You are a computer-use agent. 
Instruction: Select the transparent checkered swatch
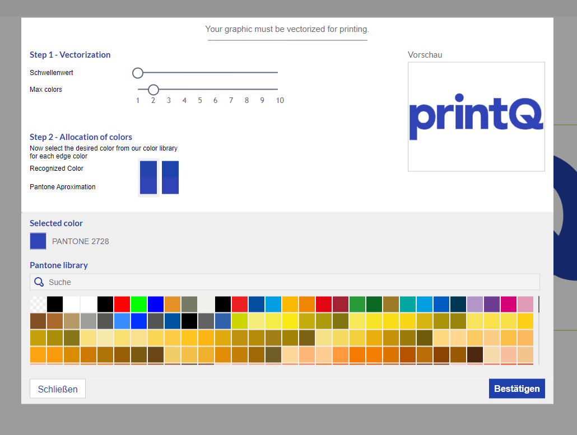[x=38, y=305]
